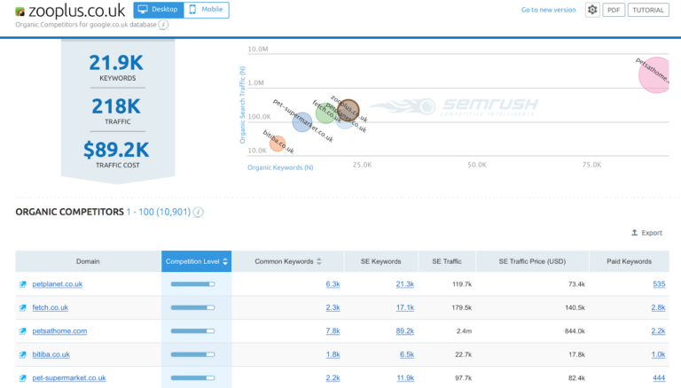Screen dimensions: 681x388
Task: Click petplanet.co.uk competition level bar
Action: coord(192,284)
